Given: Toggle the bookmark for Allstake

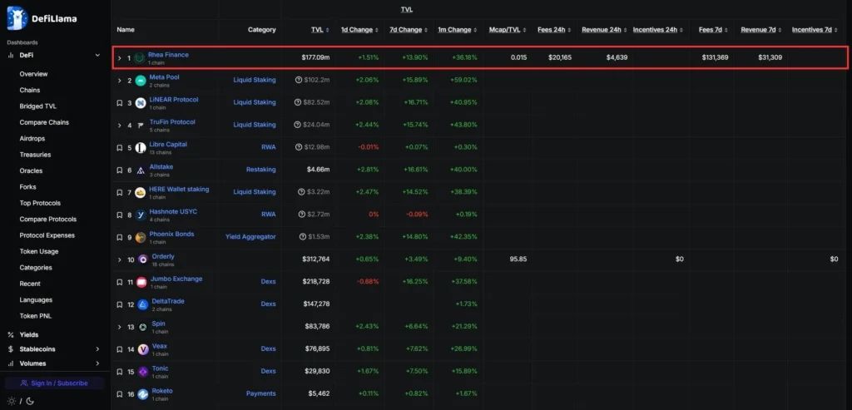Looking at the screenshot, I should coord(120,170).
